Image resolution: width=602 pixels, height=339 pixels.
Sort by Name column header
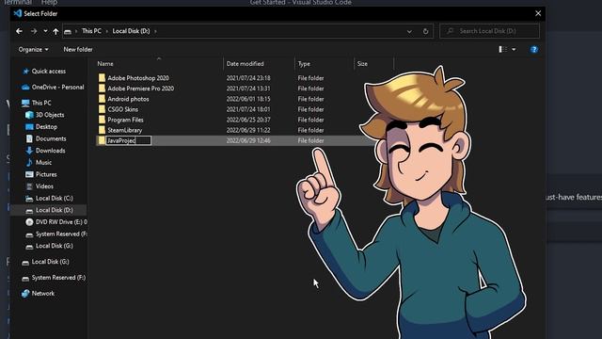(x=105, y=64)
